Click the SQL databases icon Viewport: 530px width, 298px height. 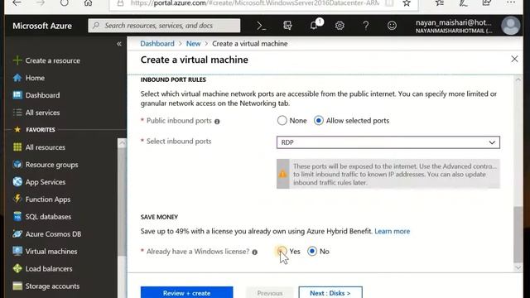tap(17, 216)
